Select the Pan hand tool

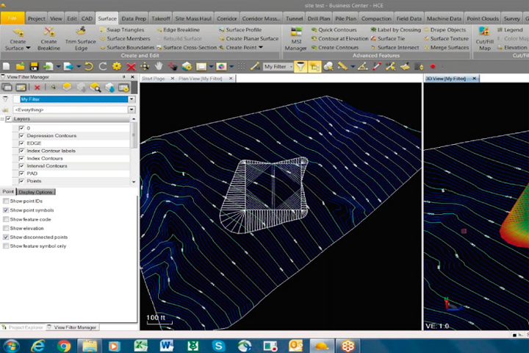click(159, 66)
